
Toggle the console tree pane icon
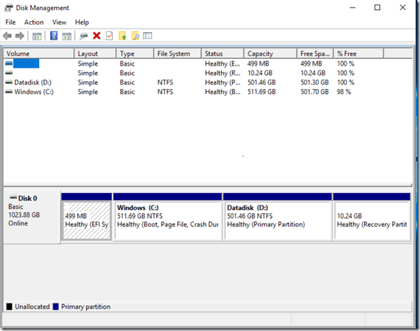pos(37,36)
